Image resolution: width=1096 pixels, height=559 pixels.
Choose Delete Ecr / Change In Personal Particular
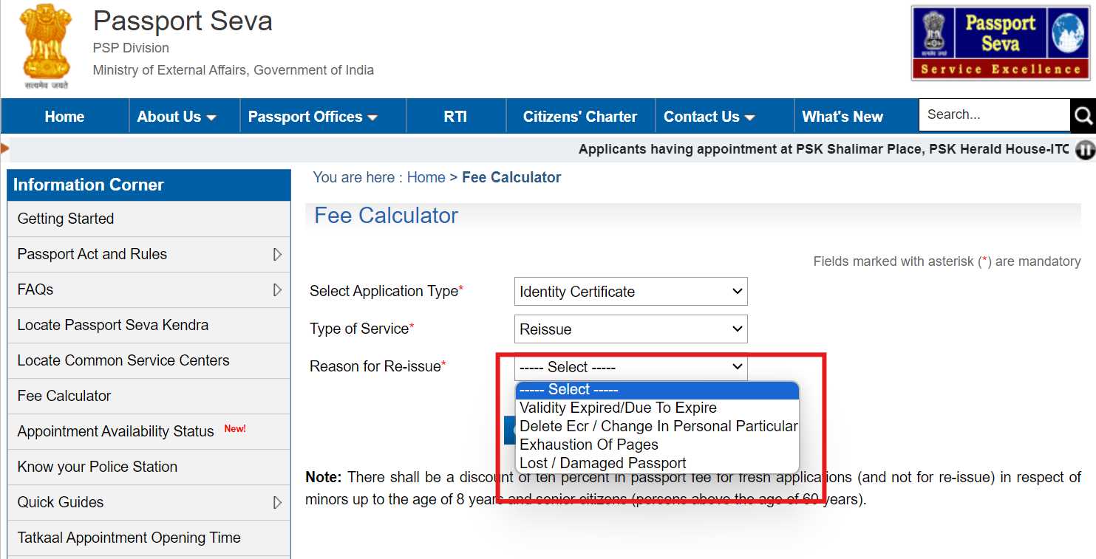pyautogui.click(x=657, y=426)
